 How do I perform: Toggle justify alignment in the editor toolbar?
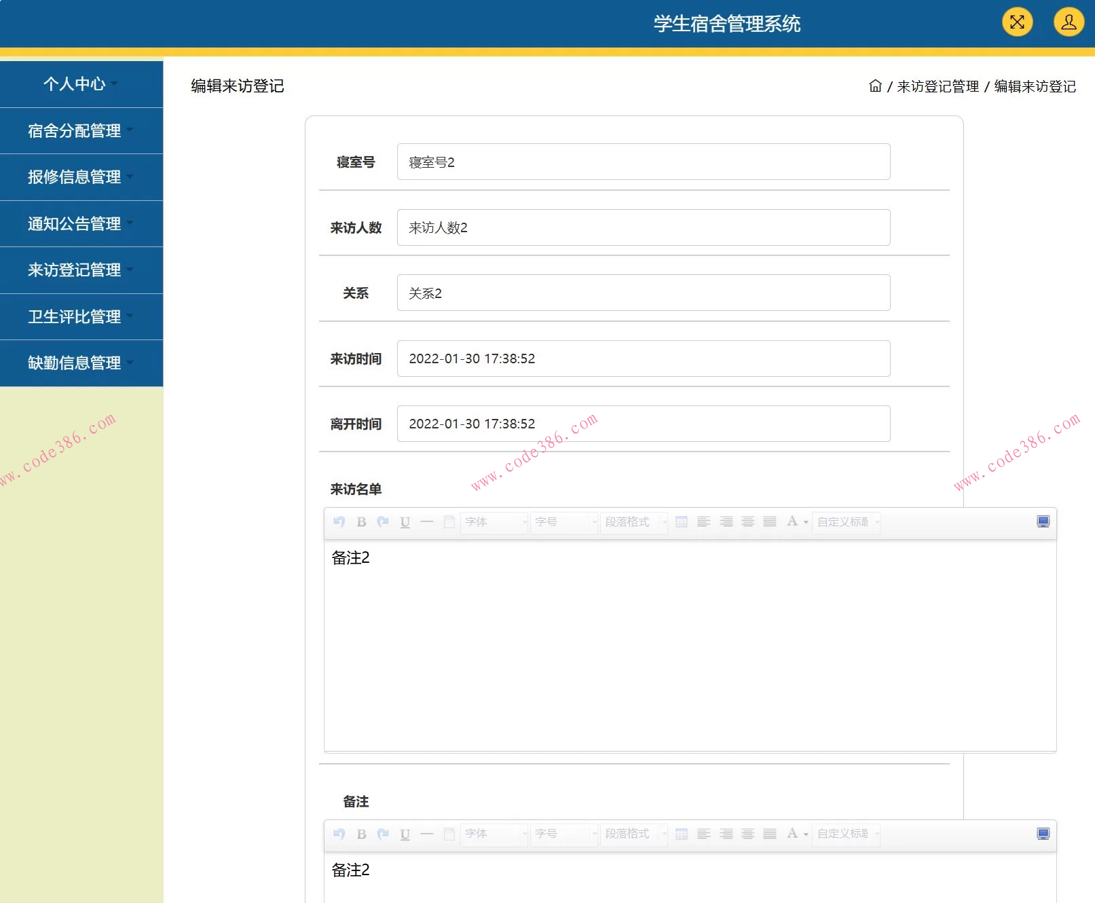click(769, 521)
